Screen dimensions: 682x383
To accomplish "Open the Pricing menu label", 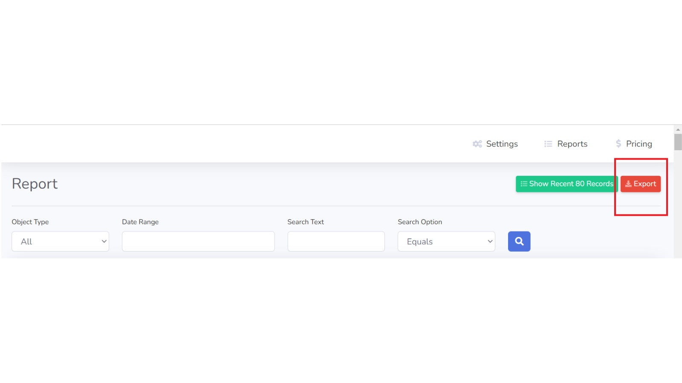I will 639,144.
